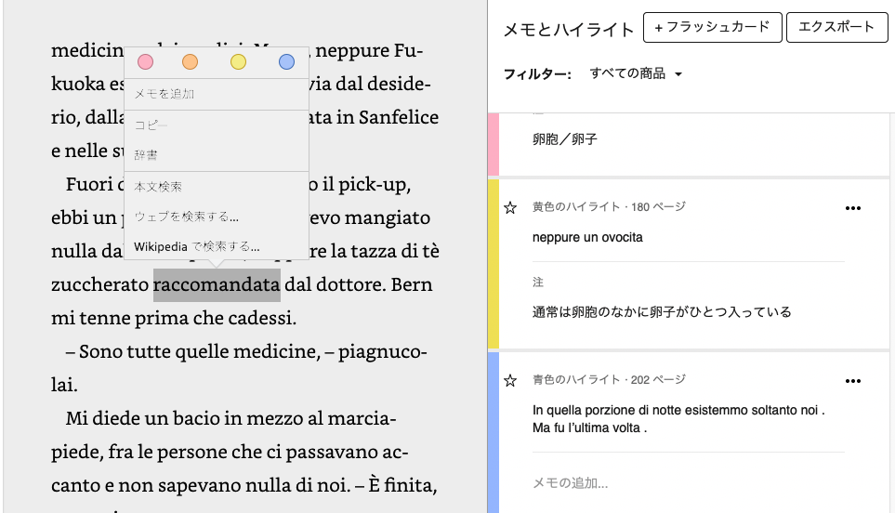Choose the orange highlight color circle
Viewport: 895px width, 513px height.
coord(191,62)
